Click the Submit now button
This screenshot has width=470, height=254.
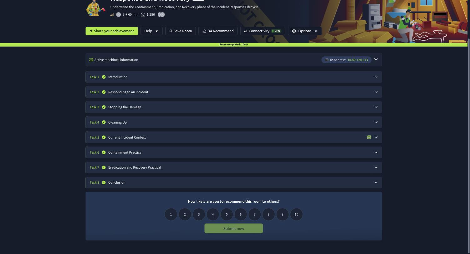[234, 228]
